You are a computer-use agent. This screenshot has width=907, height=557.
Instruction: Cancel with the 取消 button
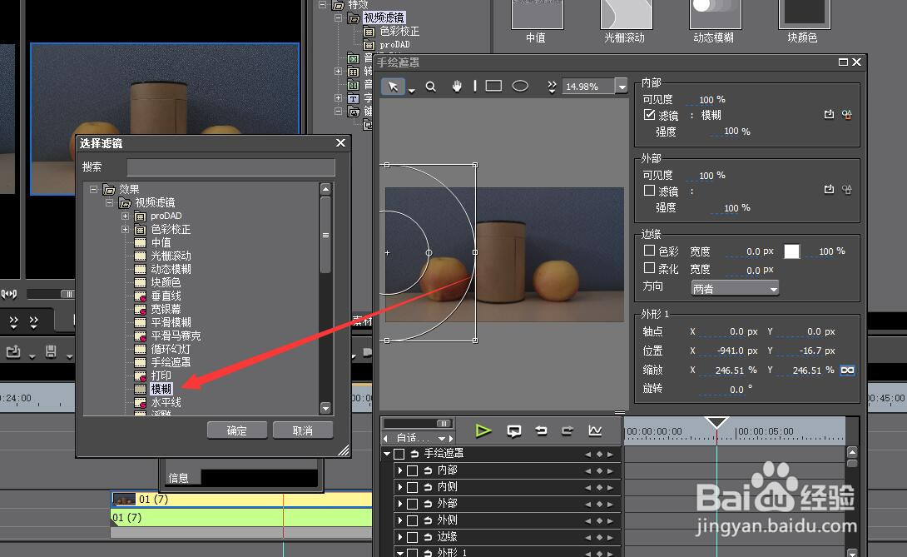pyautogui.click(x=303, y=430)
